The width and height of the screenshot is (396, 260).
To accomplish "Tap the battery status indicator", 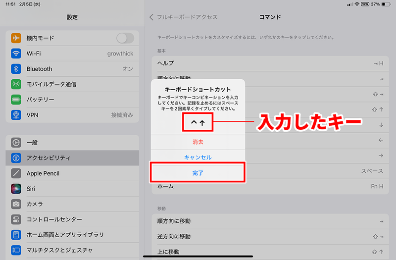I will click(x=386, y=4).
